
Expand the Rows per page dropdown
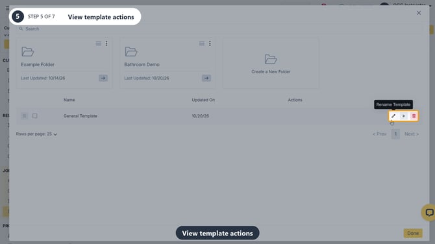coord(36,134)
